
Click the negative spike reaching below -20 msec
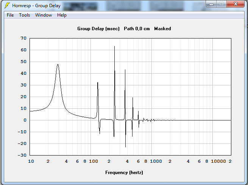point(125,146)
